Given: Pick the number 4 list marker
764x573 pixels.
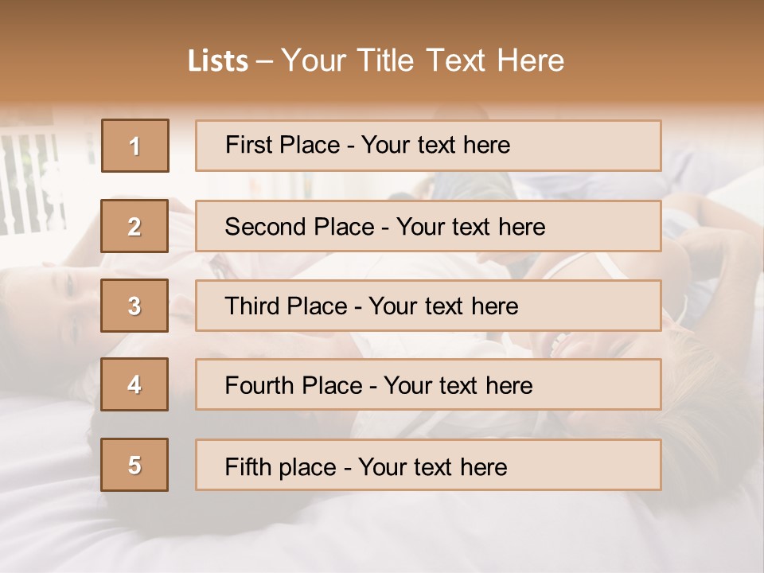Looking at the screenshot, I should (x=134, y=384).
